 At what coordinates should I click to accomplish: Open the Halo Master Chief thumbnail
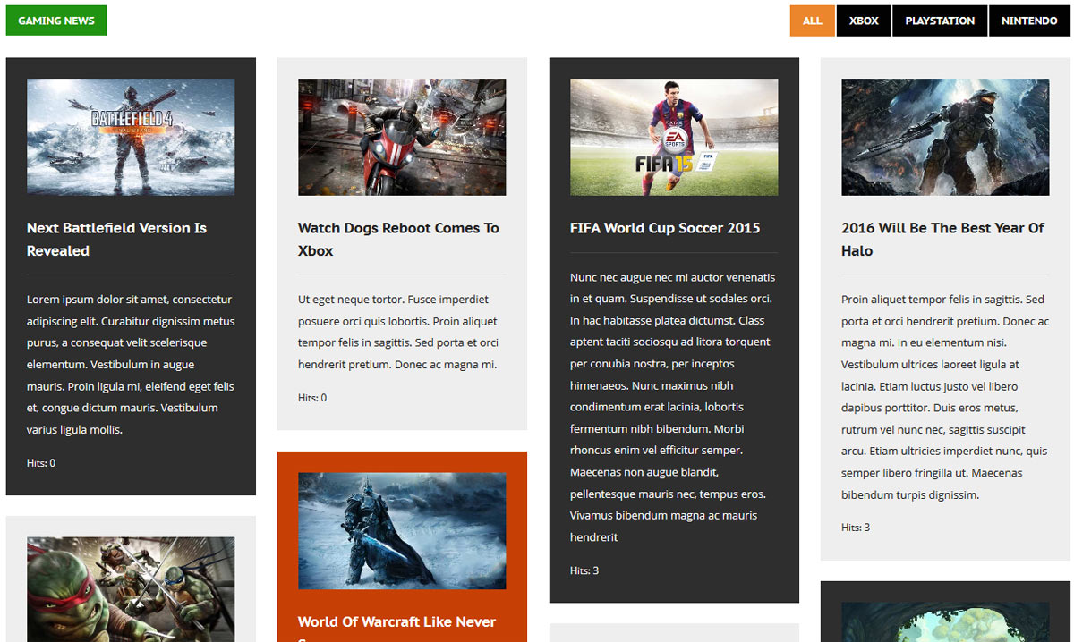click(945, 137)
